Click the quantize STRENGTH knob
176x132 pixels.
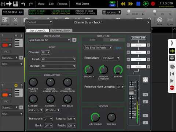point(89,70)
